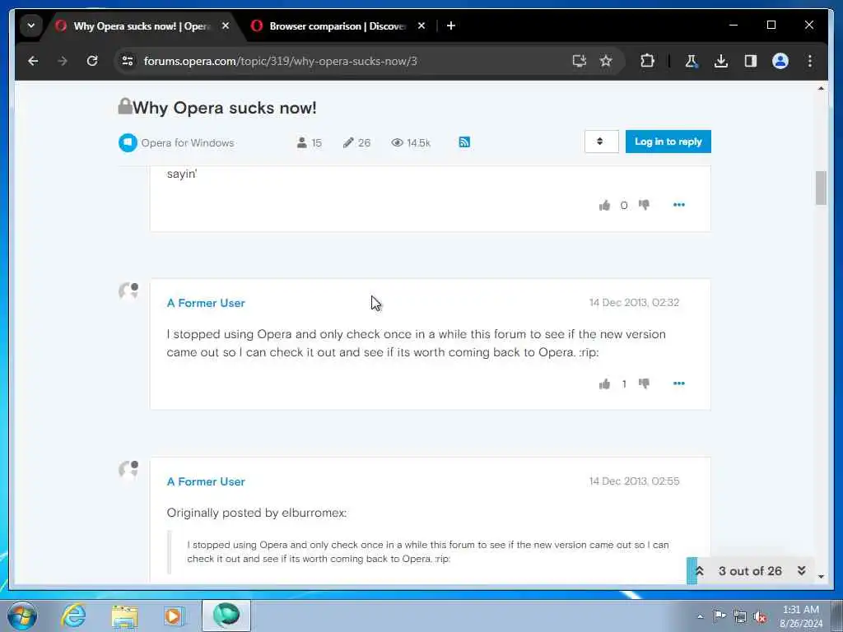Click the page vertical scrollbar thumb
This screenshot has height=632, width=843.
click(821, 188)
